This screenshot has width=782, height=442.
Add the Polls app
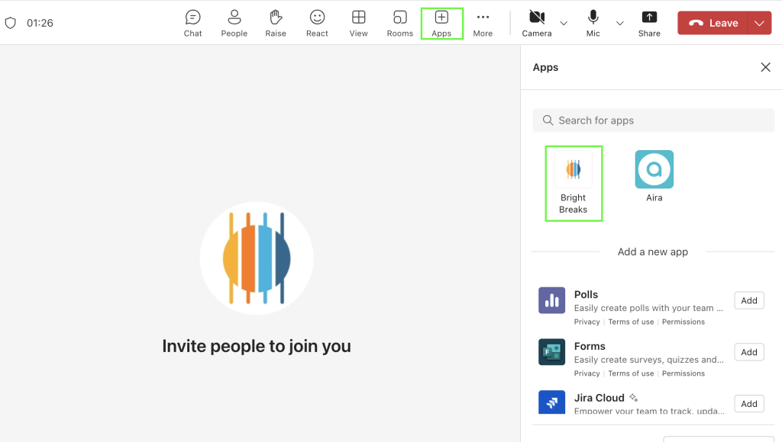pyautogui.click(x=749, y=300)
